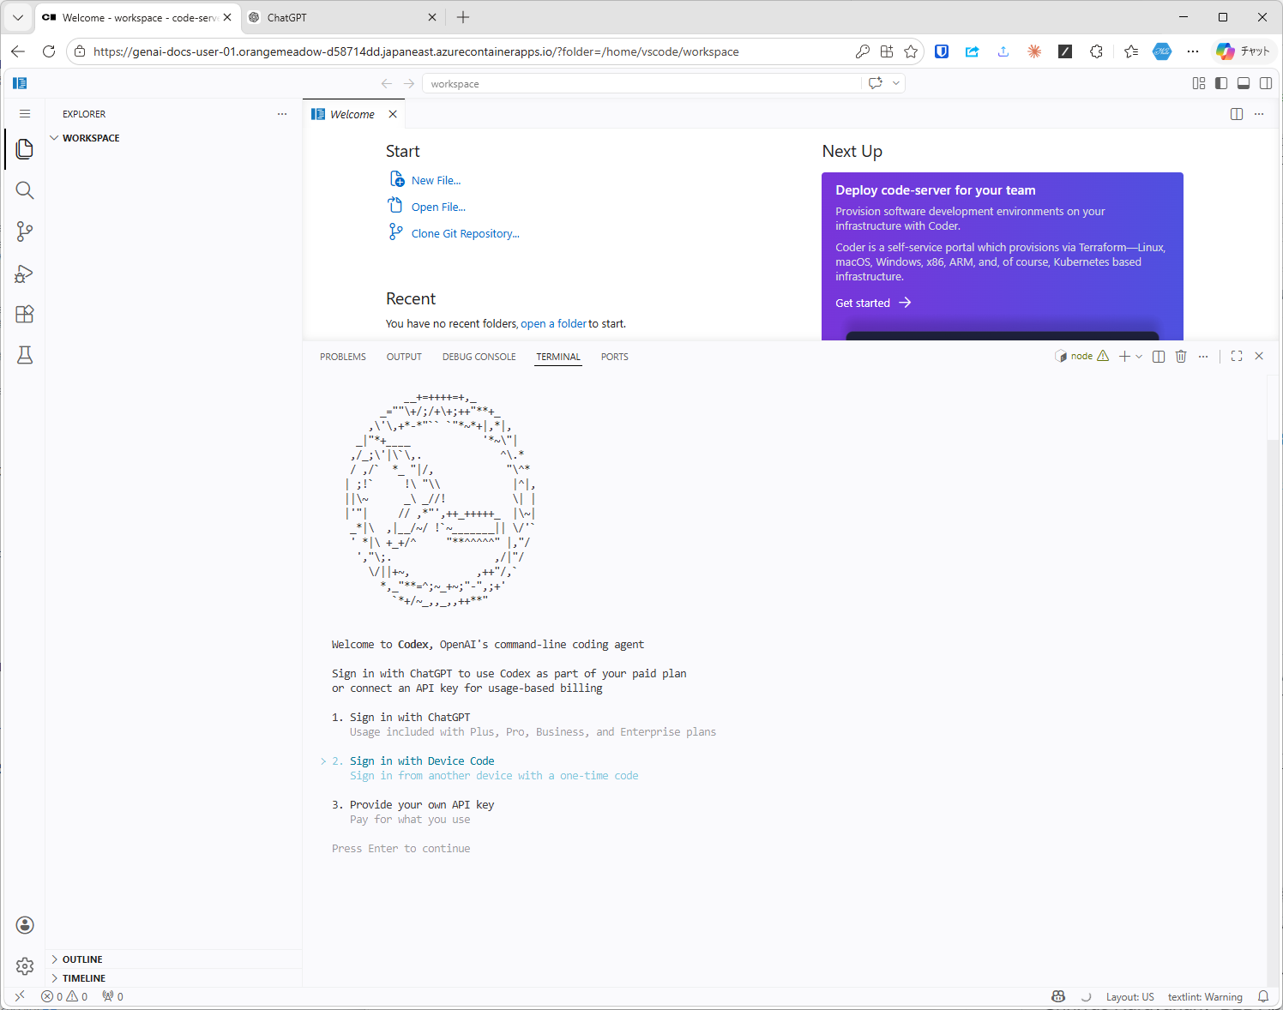Expand the OUTLINE section

pos(82,959)
